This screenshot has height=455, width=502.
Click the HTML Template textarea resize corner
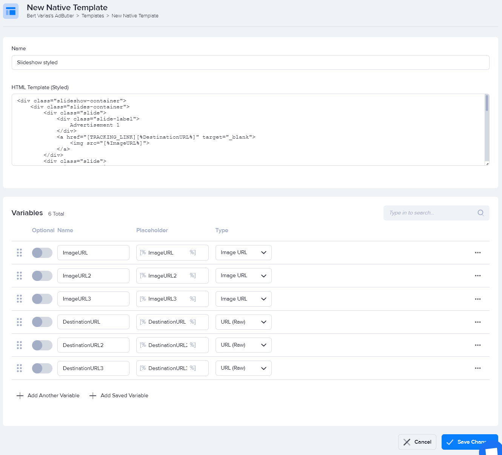coord(487,163)
